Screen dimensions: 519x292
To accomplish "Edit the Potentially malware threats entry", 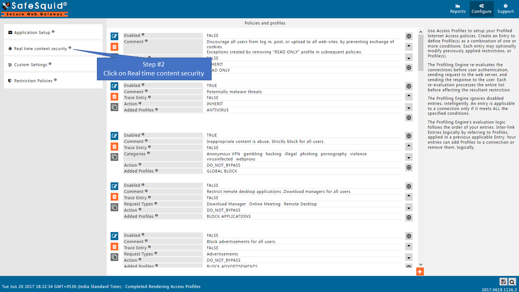I will (114, 86).
